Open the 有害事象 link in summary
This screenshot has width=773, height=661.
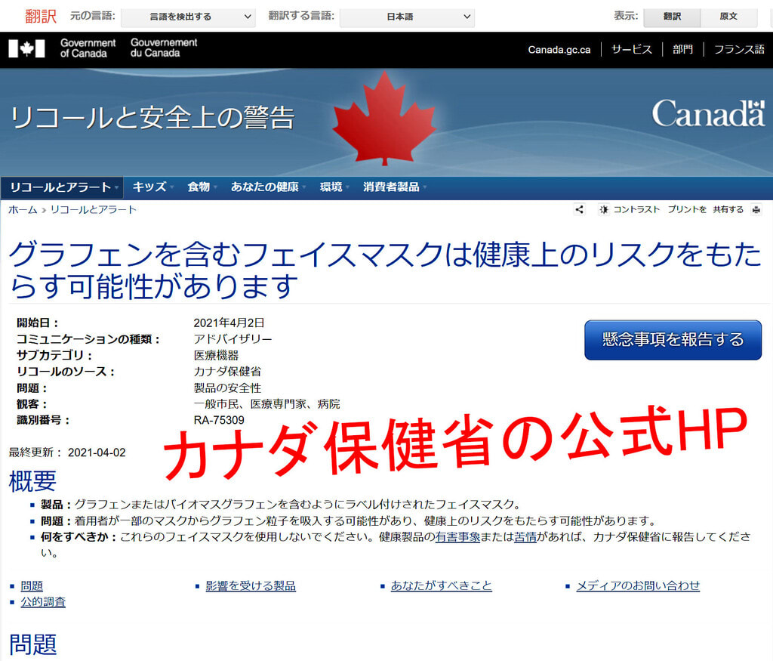click(x=457, y=536)
